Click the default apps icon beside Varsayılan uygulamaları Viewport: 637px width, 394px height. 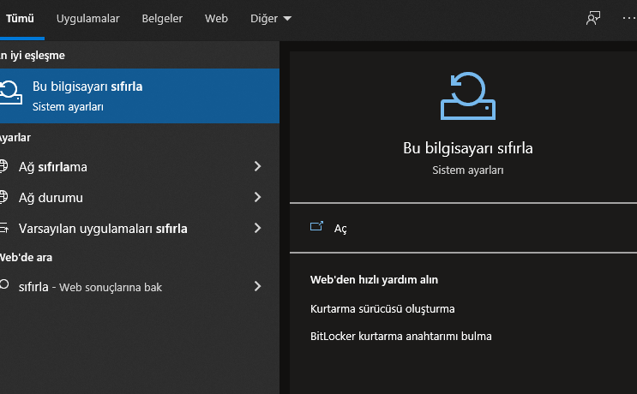(x=4, y=229)
